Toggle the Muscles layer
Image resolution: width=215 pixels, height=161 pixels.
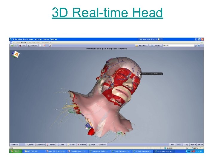[82, 145]
